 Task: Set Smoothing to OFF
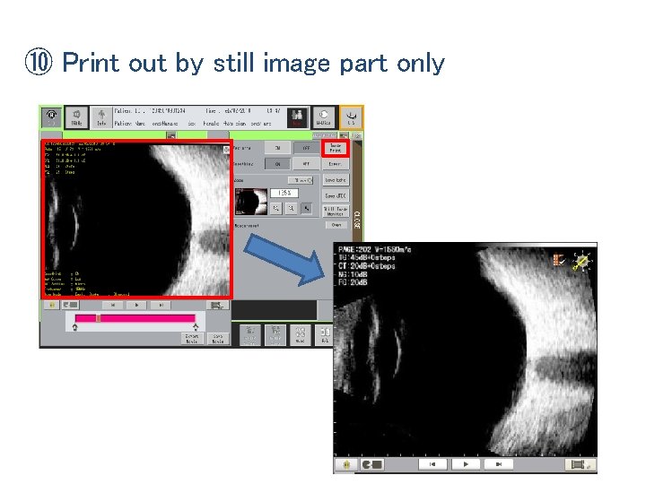[306, 164]
